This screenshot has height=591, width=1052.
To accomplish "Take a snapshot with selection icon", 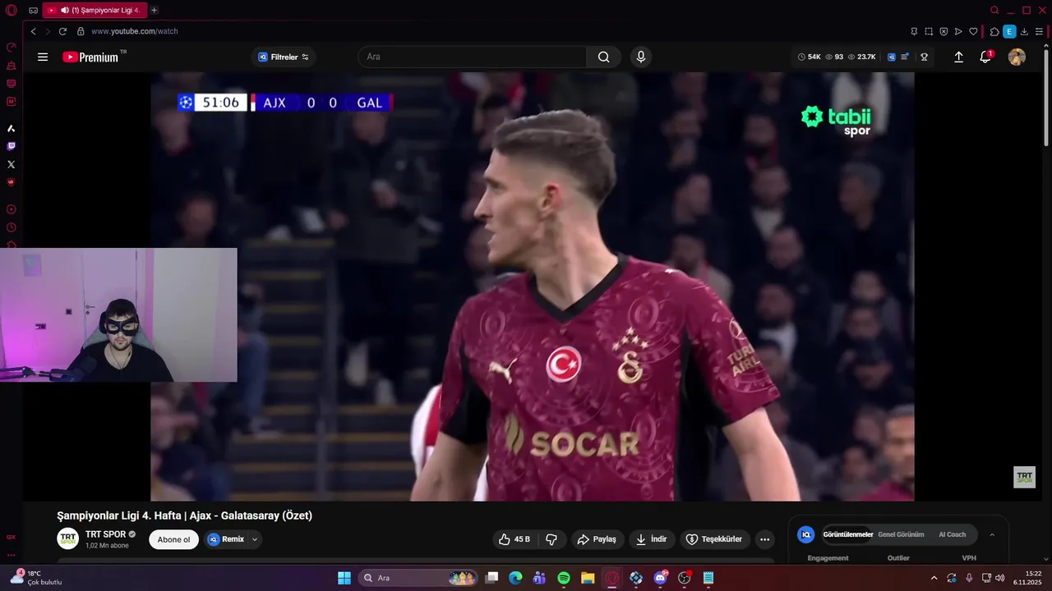I will click(929, 31).
